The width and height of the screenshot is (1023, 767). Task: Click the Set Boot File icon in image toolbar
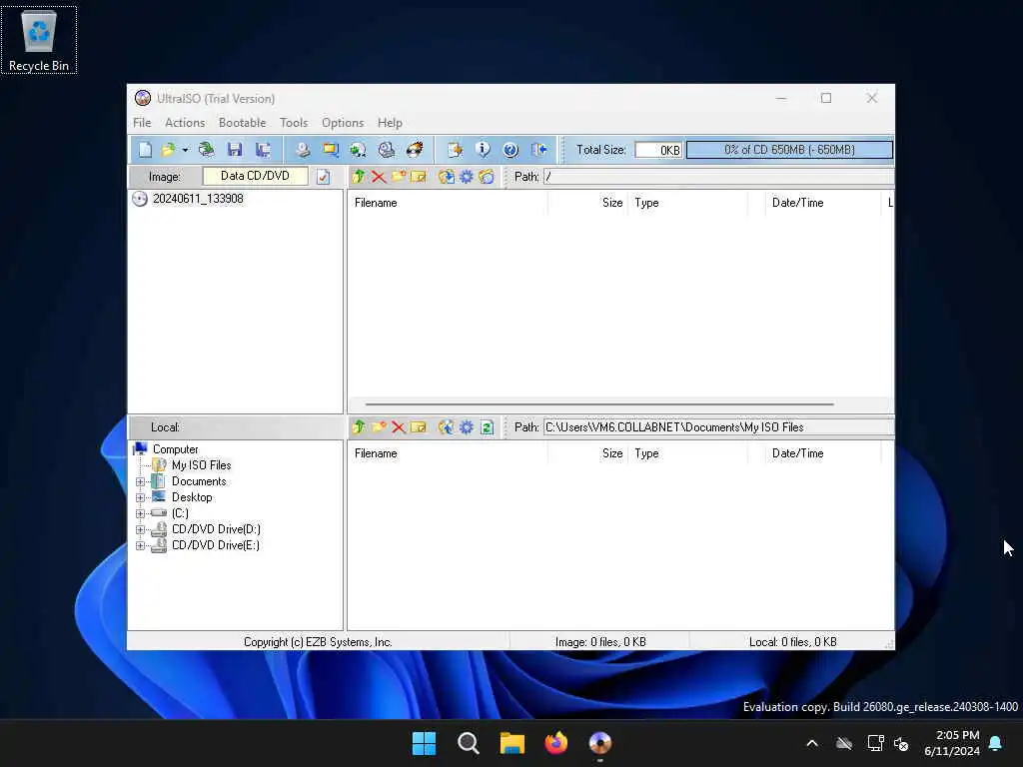[487, 177]
